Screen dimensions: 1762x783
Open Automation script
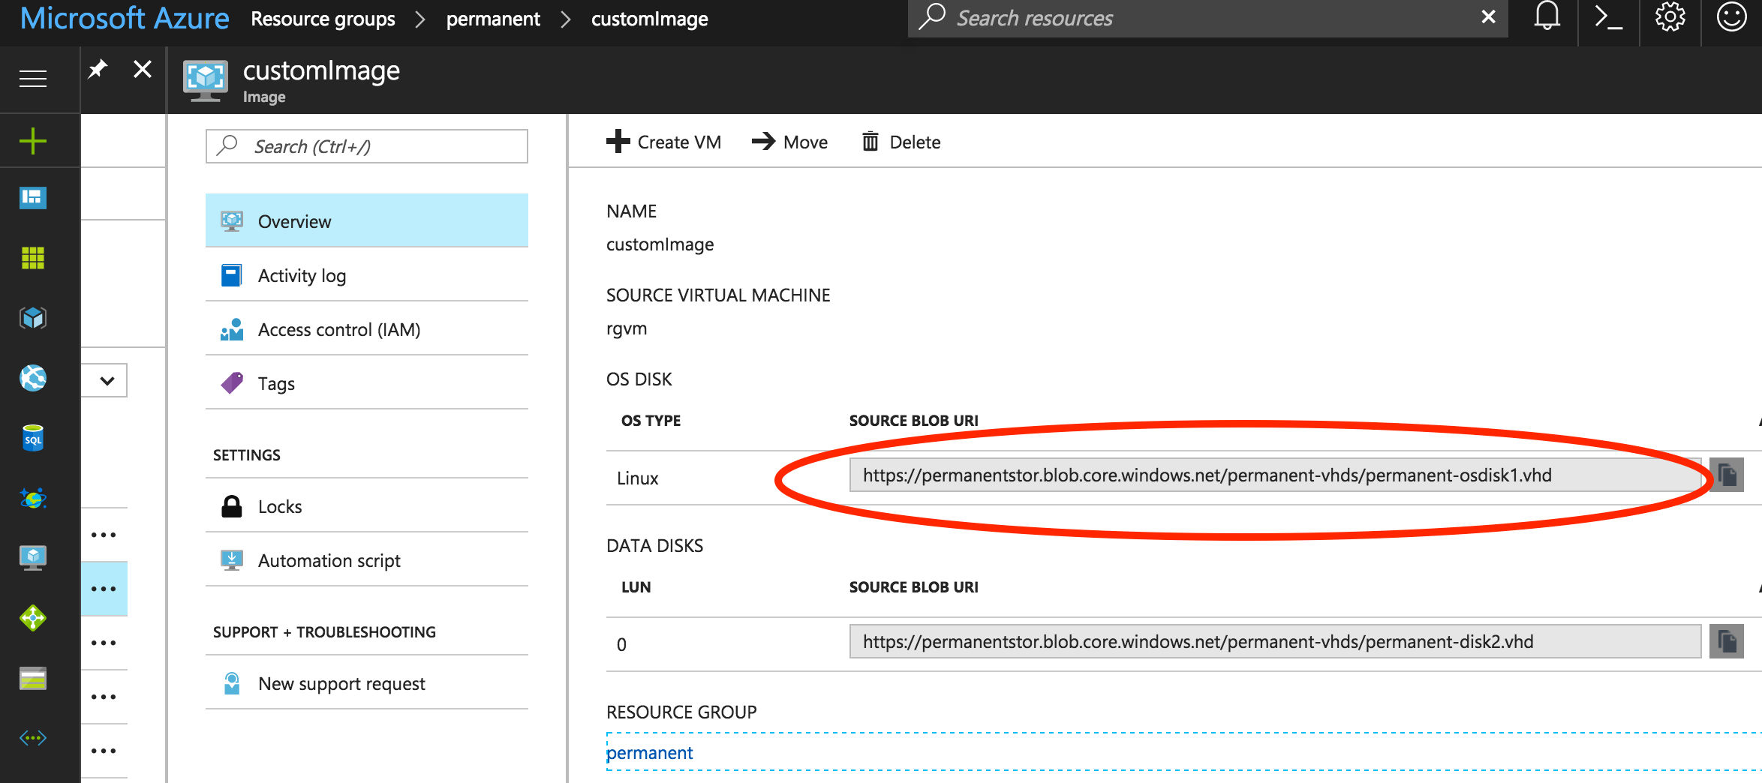point(367,560)
